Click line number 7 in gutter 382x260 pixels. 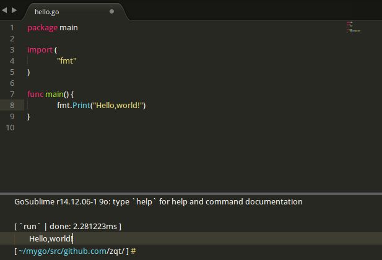[12, 94]
